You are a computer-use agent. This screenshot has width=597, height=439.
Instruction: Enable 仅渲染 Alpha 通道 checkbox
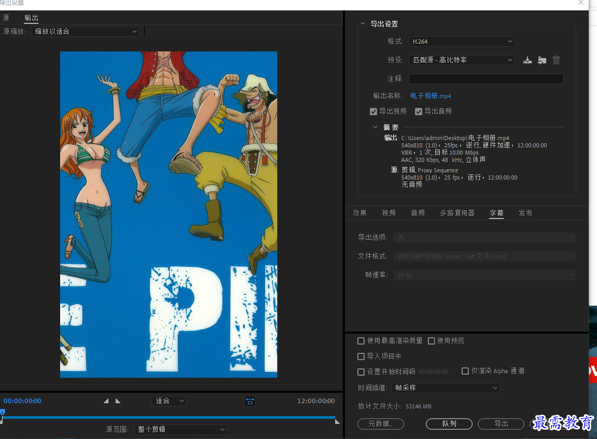(x=465, y=371)
